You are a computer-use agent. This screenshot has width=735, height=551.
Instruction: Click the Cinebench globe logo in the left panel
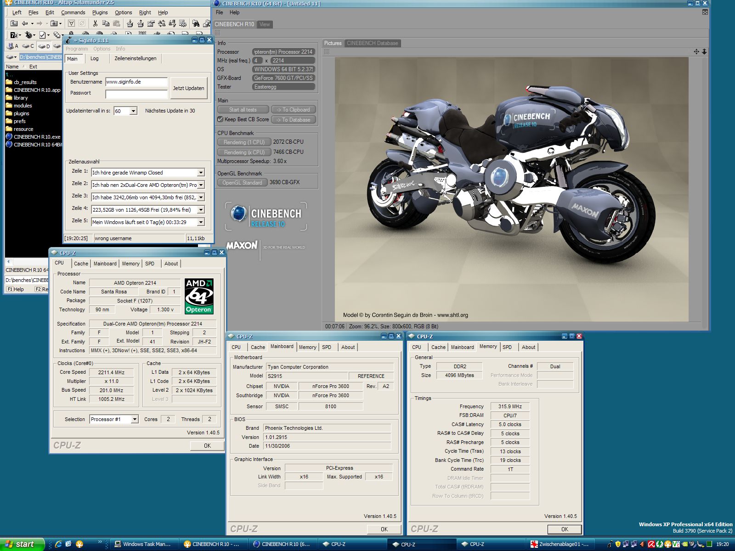pyautogui.click(x=238, y=214)
